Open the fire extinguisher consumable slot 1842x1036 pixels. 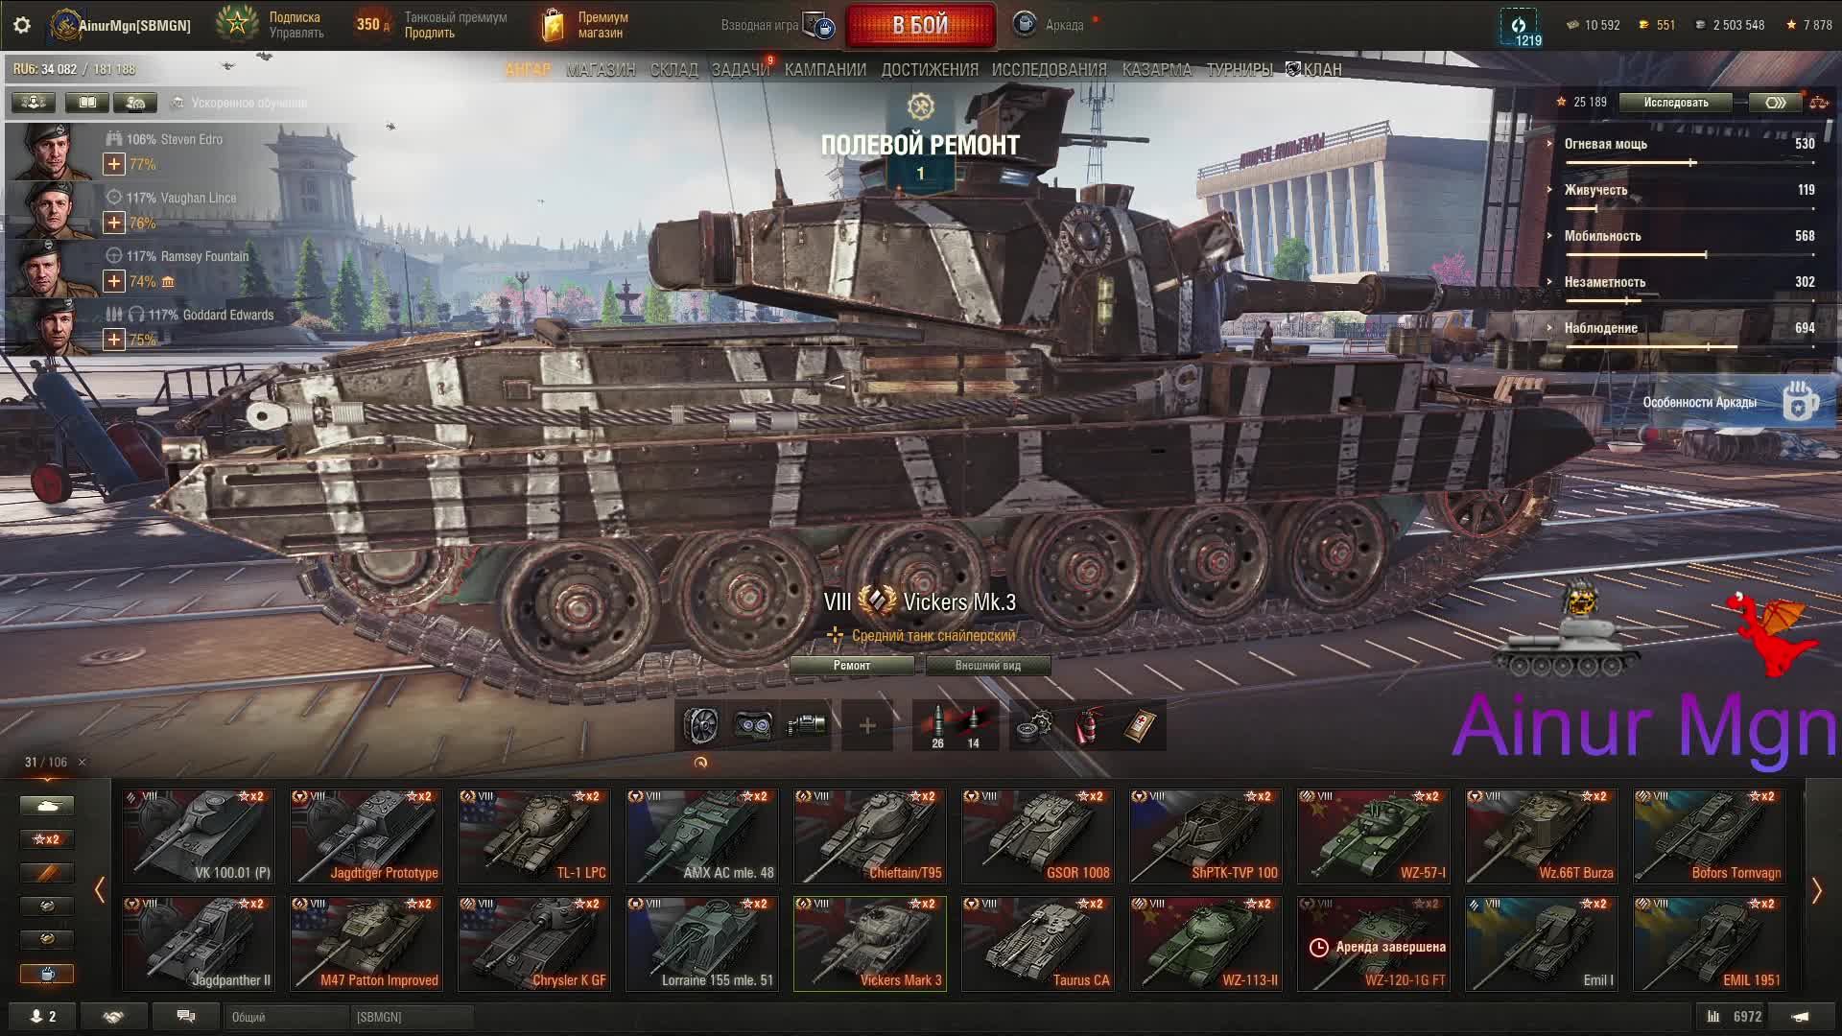pos(1087,726)
